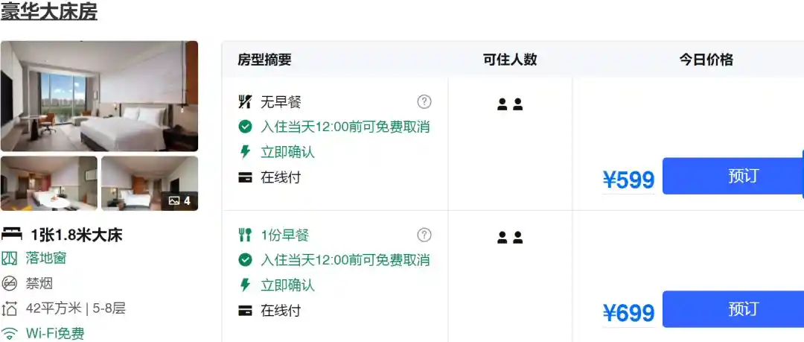804x342 pixels.
Task: Click the ¥699 price
Action: click(628, 313)
